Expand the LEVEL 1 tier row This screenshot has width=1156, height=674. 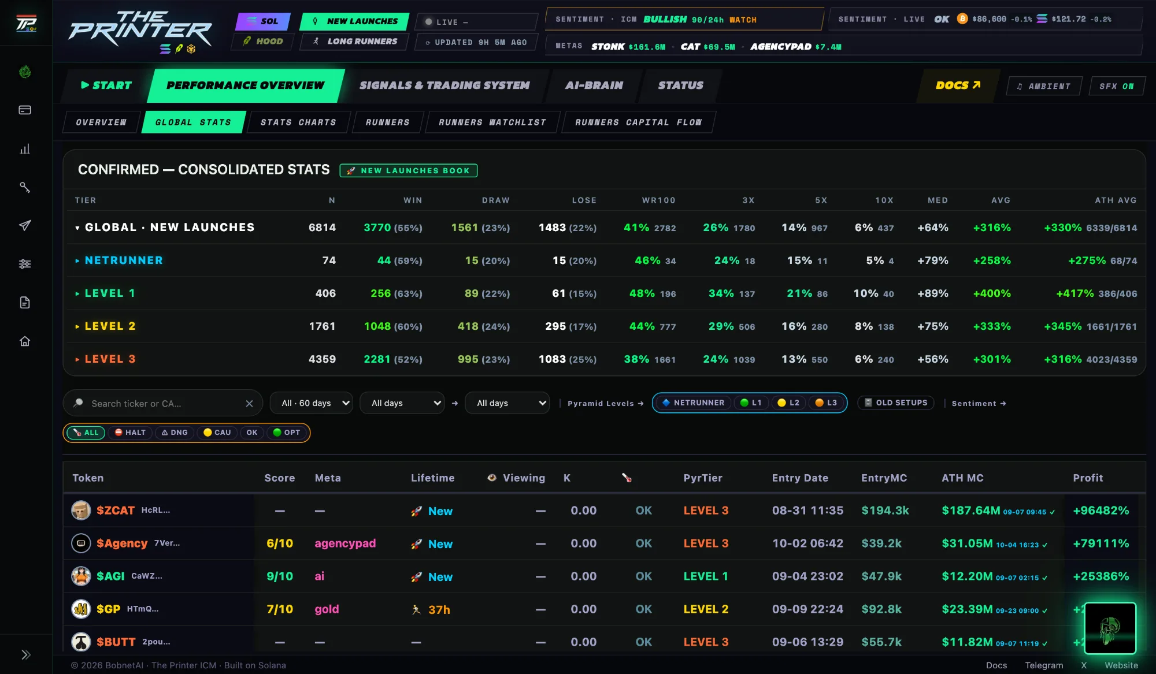point(77,294)
